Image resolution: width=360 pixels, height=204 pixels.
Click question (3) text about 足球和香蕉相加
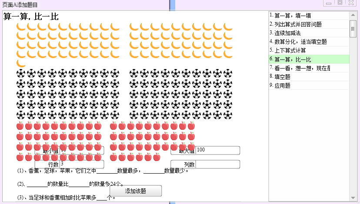click(x=66, y=197)
